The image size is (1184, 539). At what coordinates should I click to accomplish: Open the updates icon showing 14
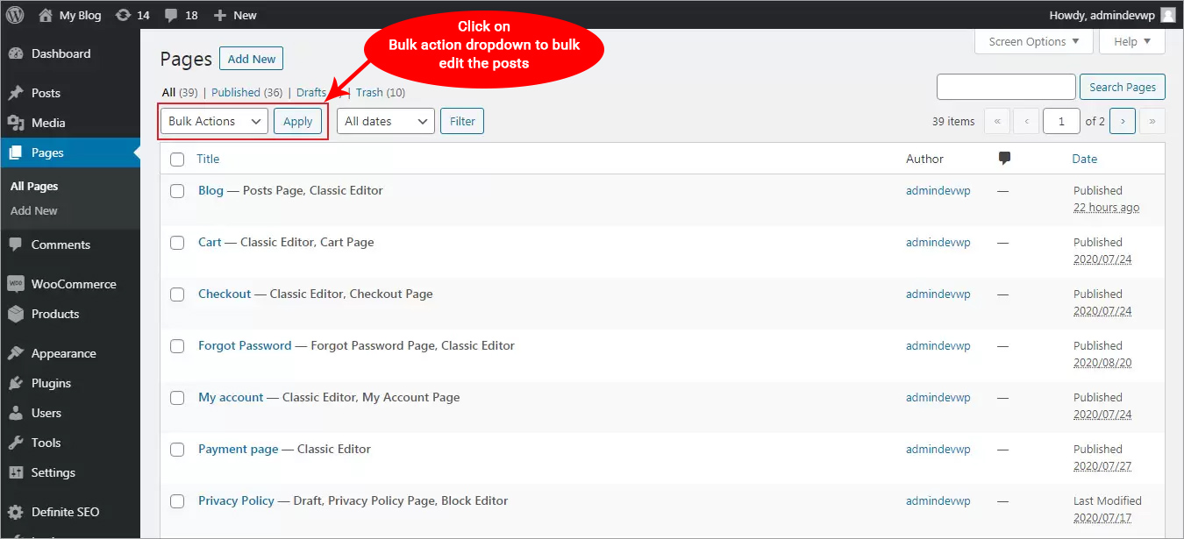[123, 15]
